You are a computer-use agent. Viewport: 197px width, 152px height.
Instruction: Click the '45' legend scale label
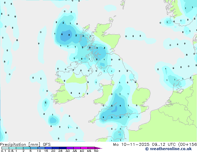click(89, 151)
